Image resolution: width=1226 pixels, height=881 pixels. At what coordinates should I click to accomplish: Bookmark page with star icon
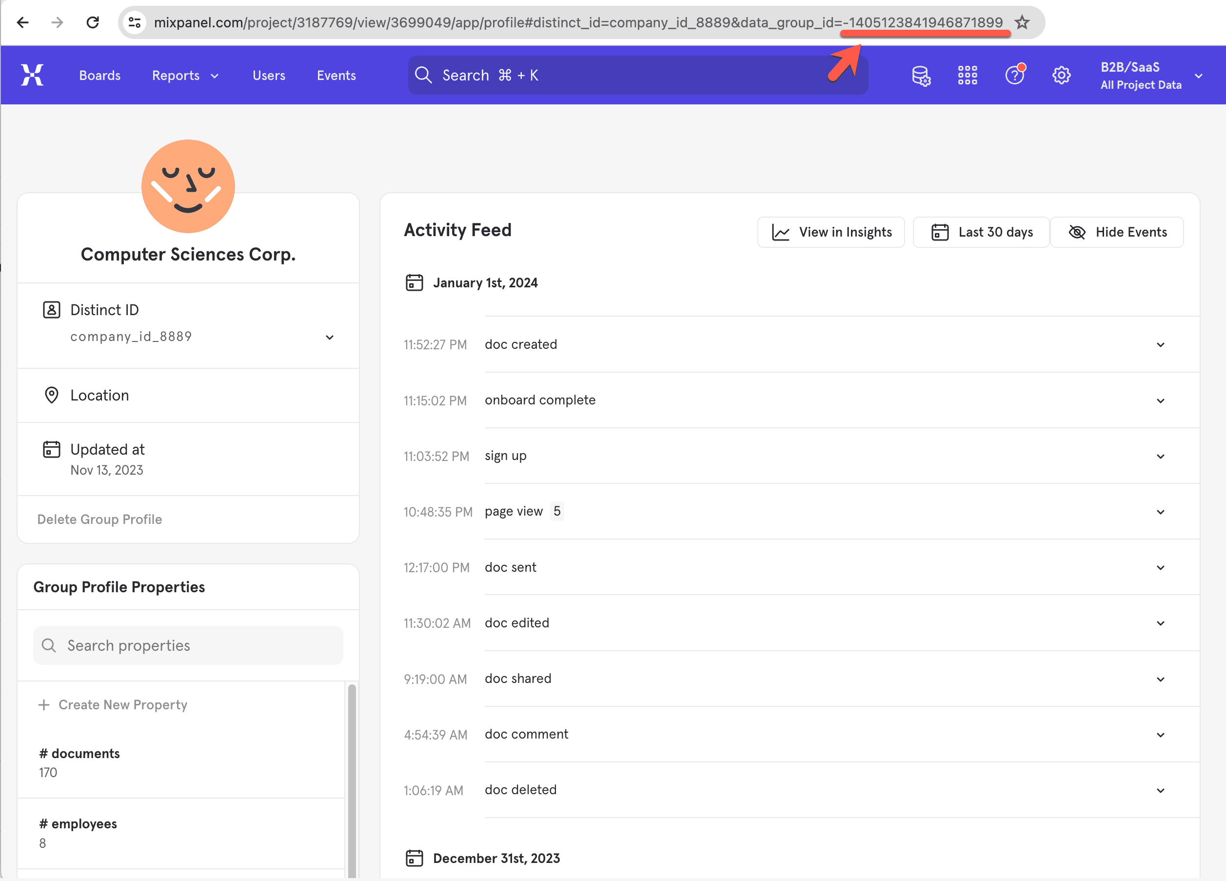click(1022, 23)
